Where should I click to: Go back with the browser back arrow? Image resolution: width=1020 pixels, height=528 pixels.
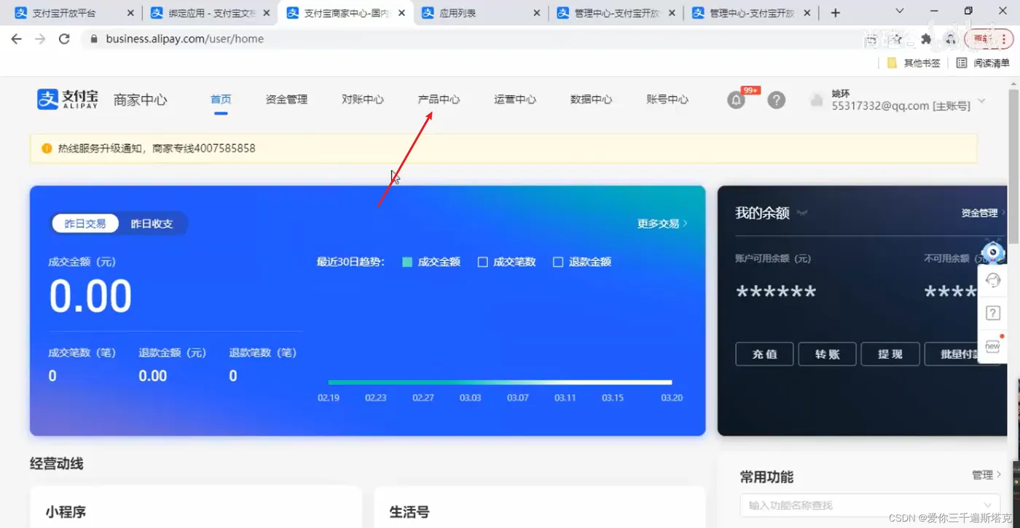click(x=16, y=39)
